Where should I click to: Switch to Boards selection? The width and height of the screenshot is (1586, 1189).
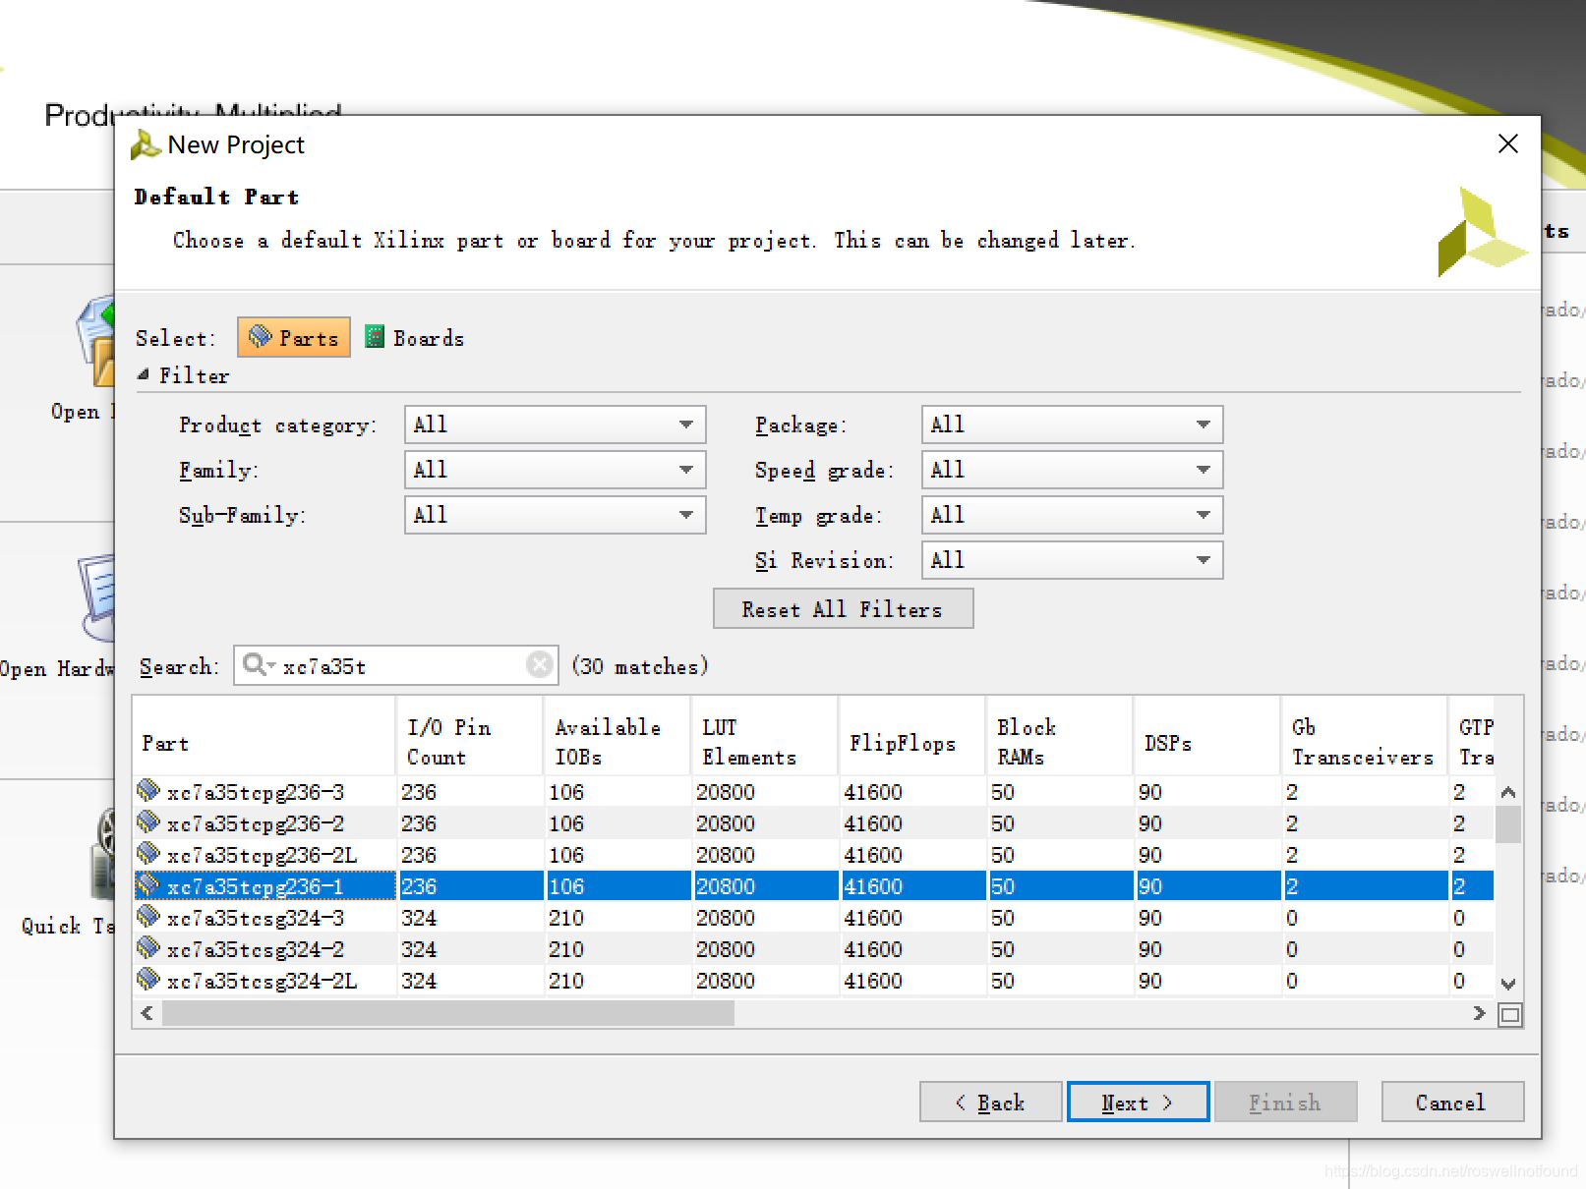point(414,337)
